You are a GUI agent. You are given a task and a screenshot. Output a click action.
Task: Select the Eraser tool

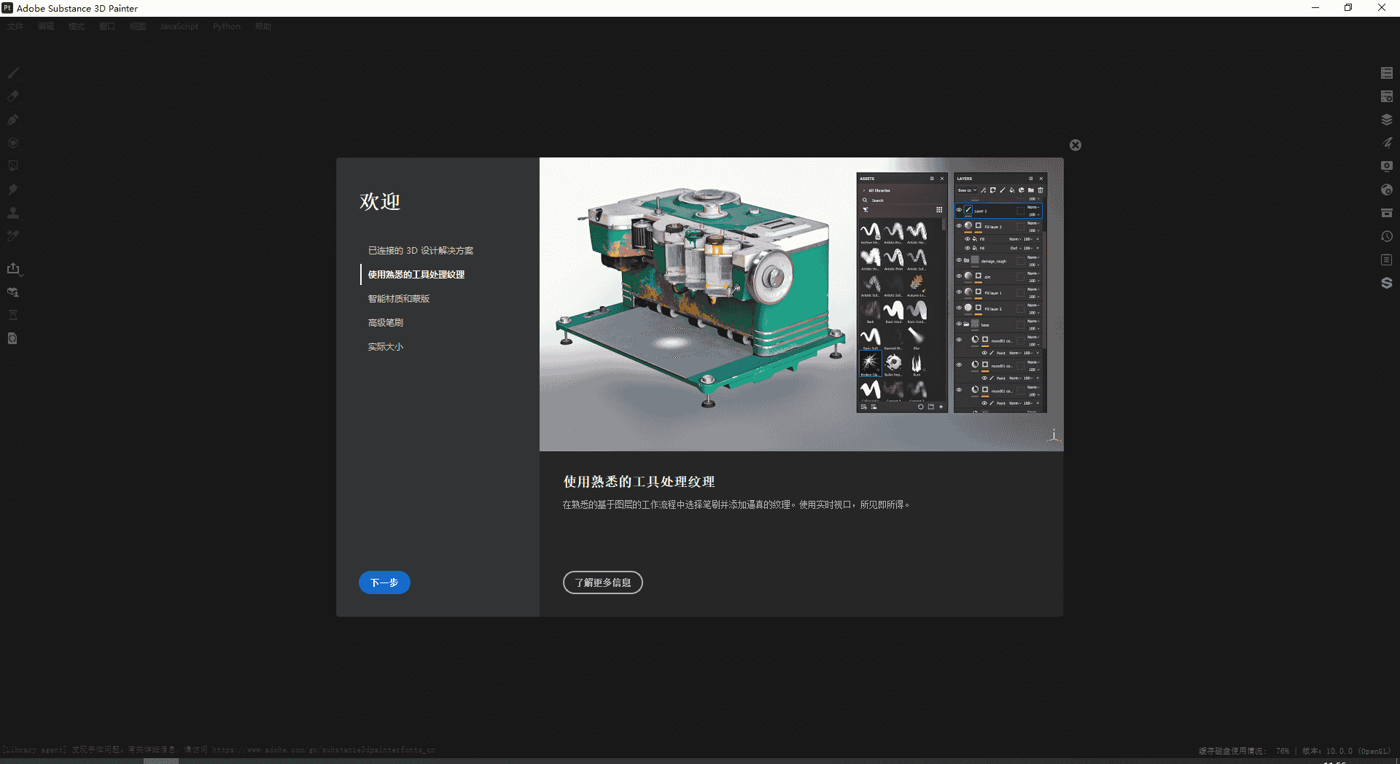13,96
